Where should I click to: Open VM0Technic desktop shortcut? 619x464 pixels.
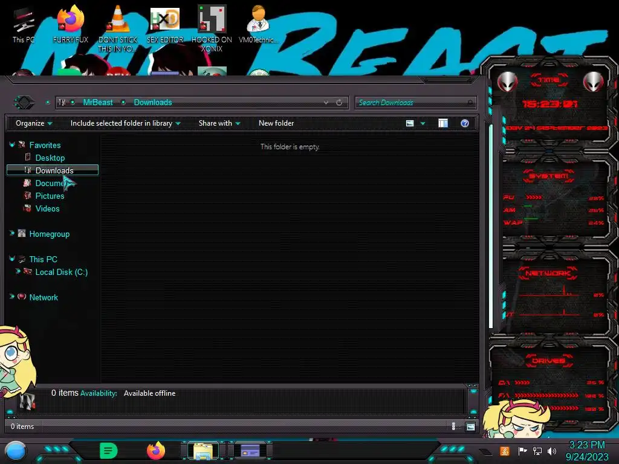(x=259, y=24)
